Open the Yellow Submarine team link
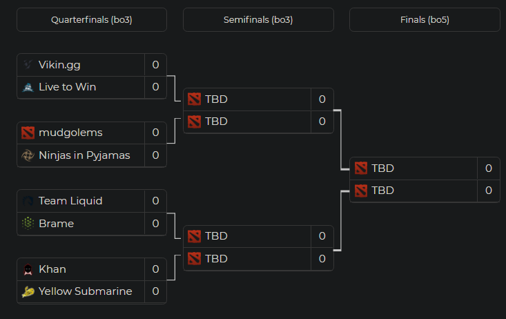Image resolution: width=506 pixels, height=319 pixels. click(x=85, y=291)
